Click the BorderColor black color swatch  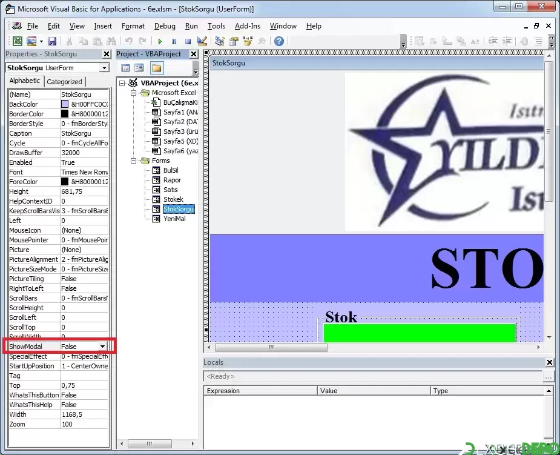click(x=65, y=114)
